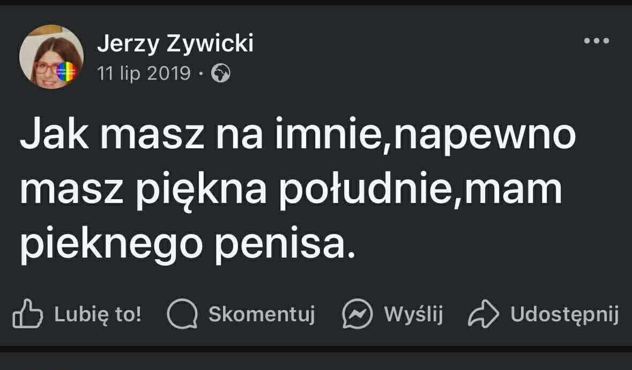Click the post's last line of text

click(x=188, y=245)
